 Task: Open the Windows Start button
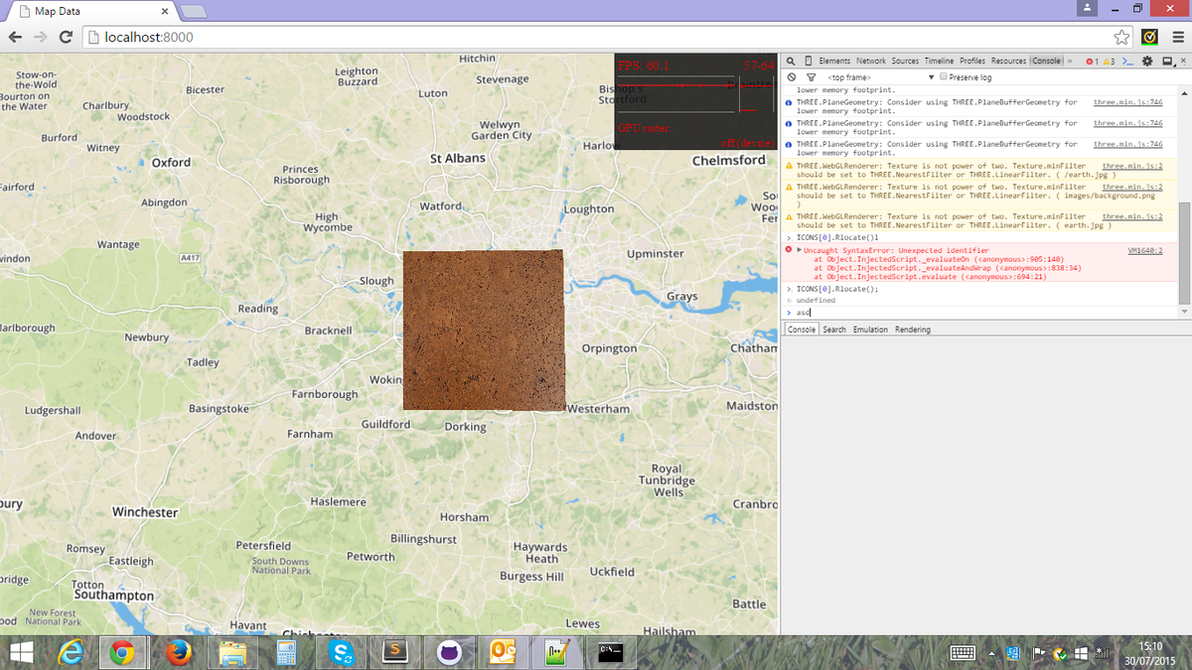click(21, 652)
